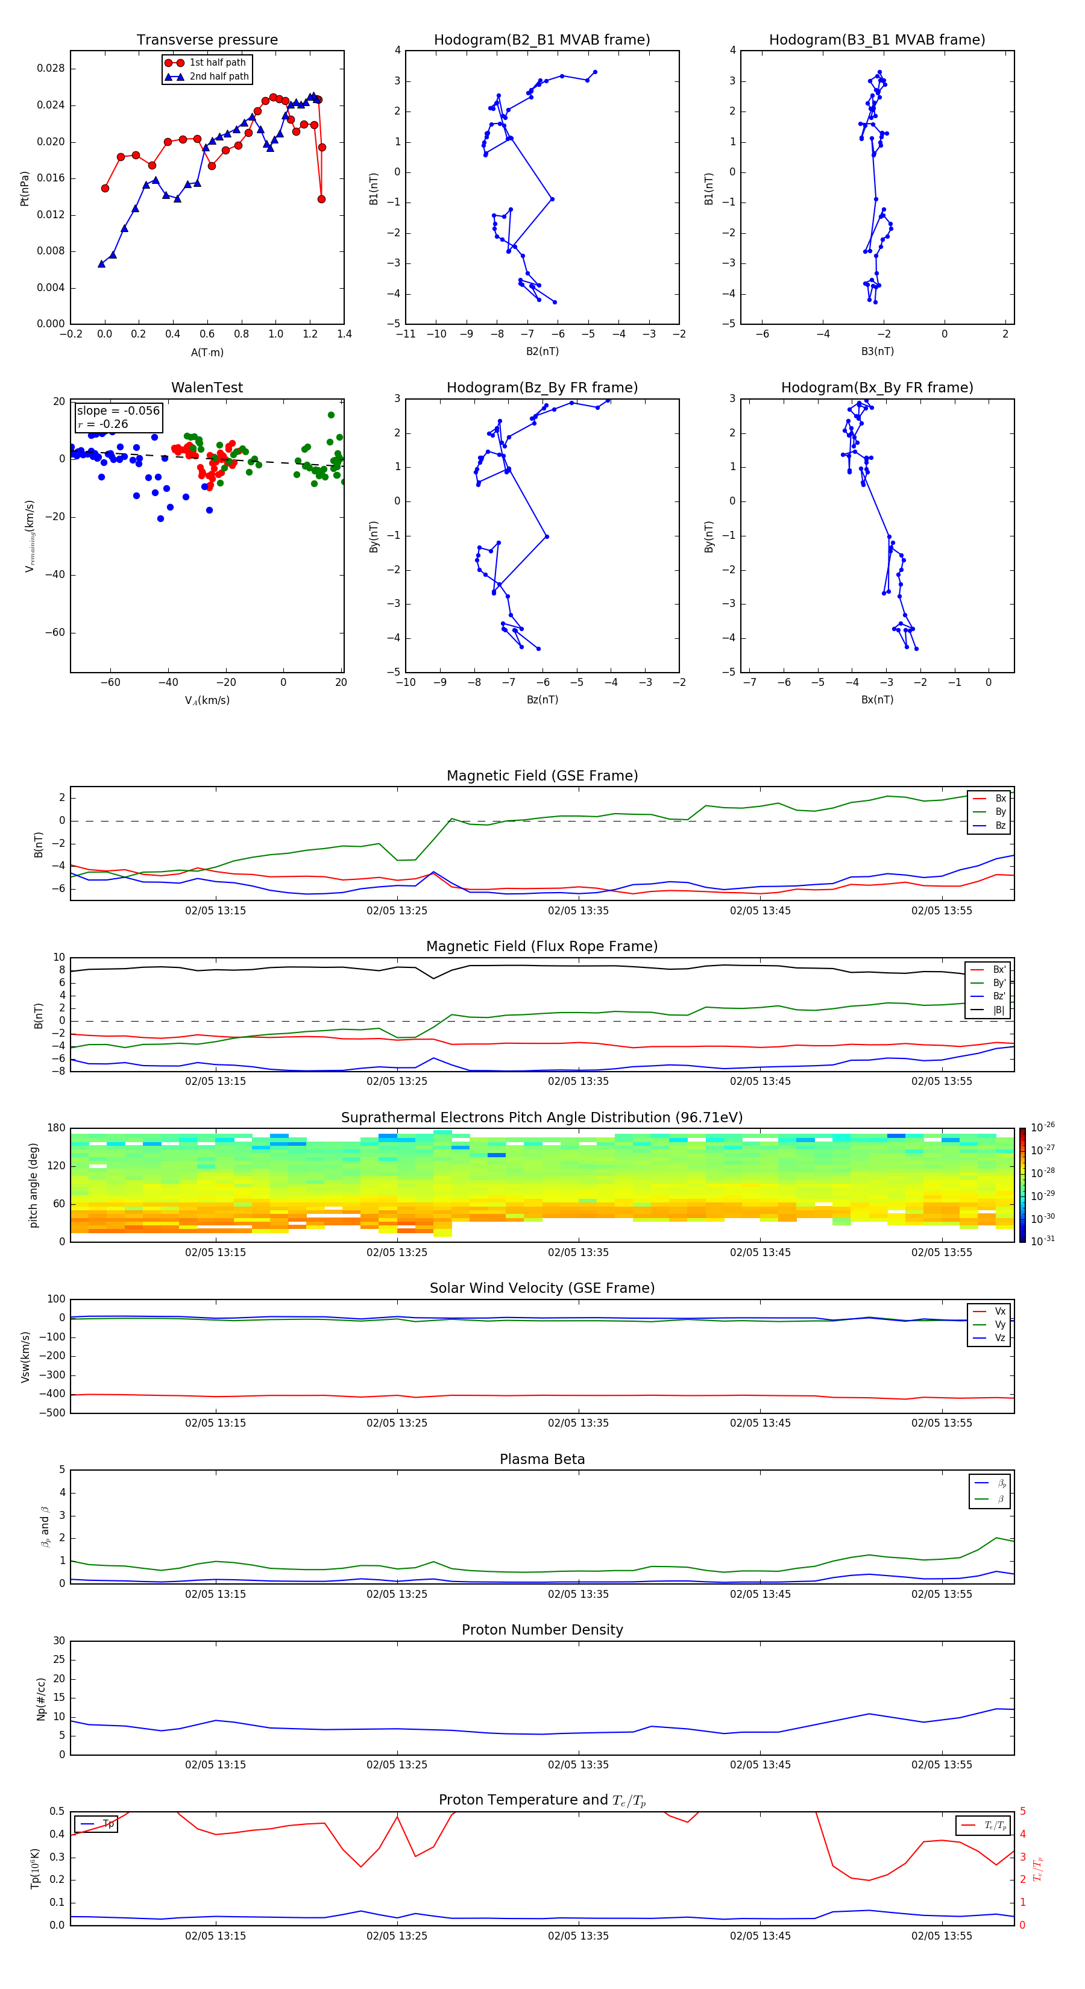Click the 'B2(nT)' x-axis label
1085x1989 pixels.
542,351
